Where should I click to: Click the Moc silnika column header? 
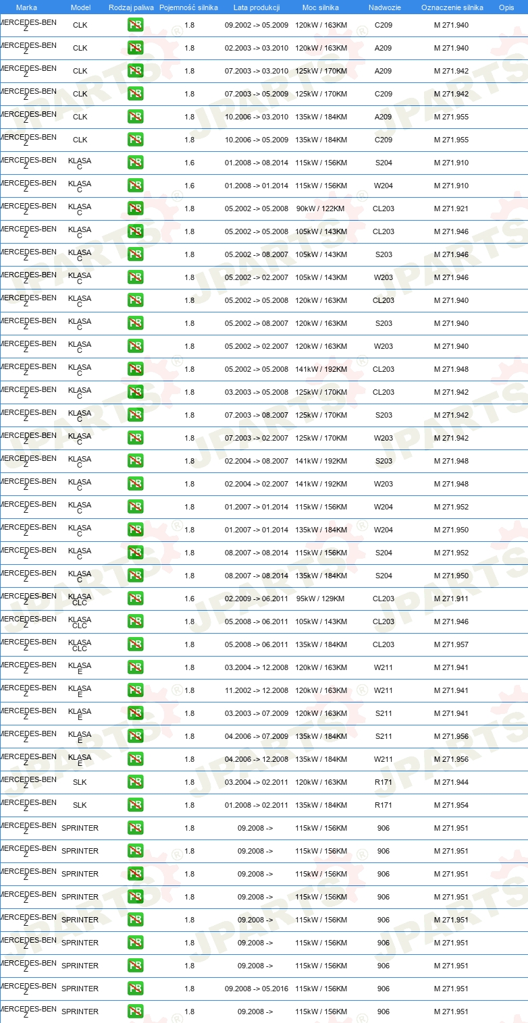point(321,7)
